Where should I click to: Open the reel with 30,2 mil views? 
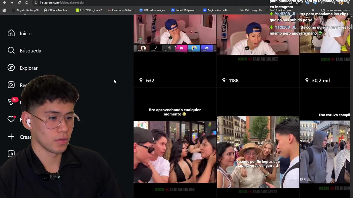[x=325, y=51]
